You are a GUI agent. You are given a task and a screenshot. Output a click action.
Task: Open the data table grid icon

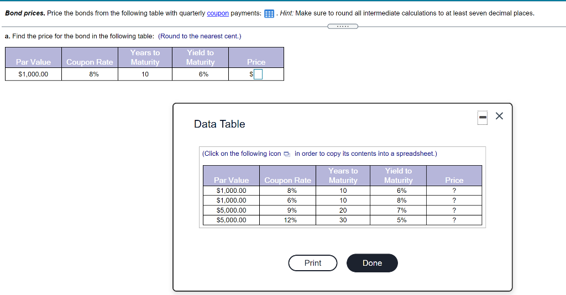tap(269, 14)
